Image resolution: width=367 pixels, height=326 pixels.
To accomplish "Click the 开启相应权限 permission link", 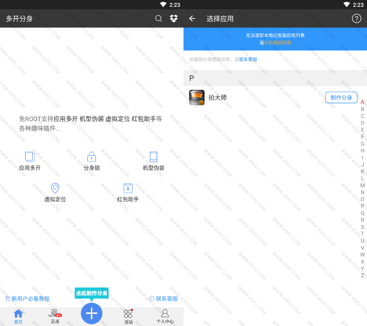I will coord(278,43).
